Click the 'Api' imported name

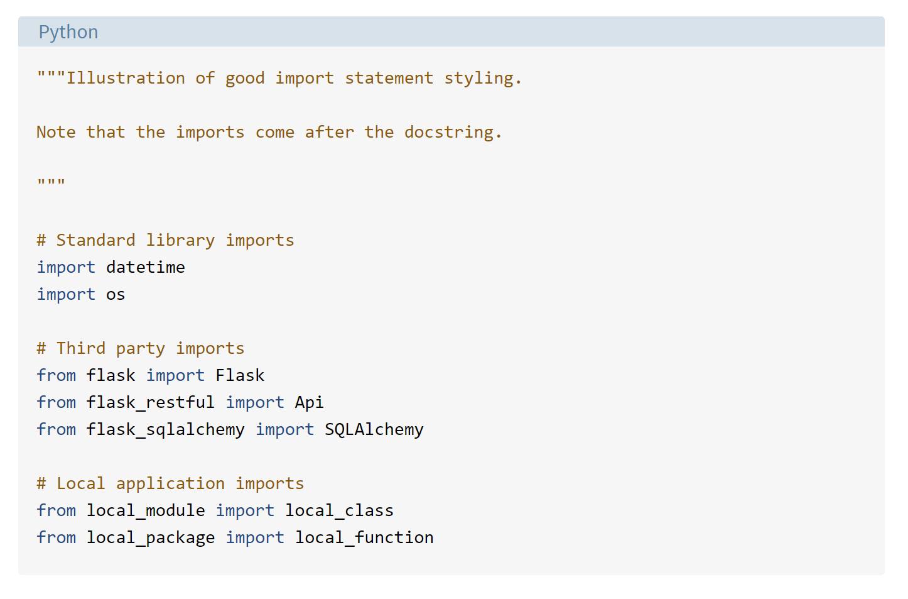(310, 402)
